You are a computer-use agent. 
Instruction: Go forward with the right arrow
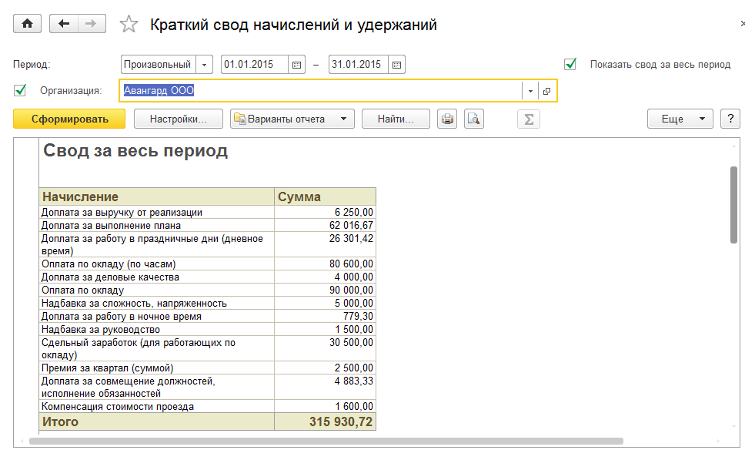pos(91,24)
